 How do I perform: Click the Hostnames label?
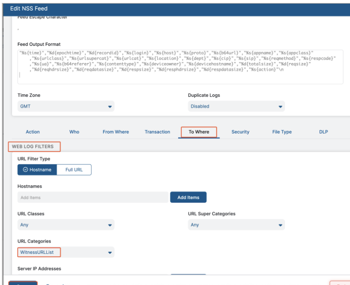30,186
